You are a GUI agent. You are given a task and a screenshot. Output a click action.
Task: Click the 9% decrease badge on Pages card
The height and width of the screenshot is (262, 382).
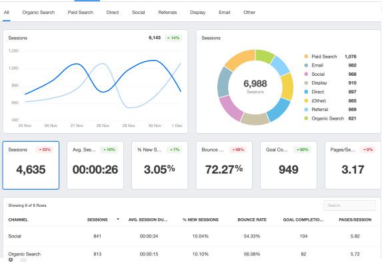point(368,150)
